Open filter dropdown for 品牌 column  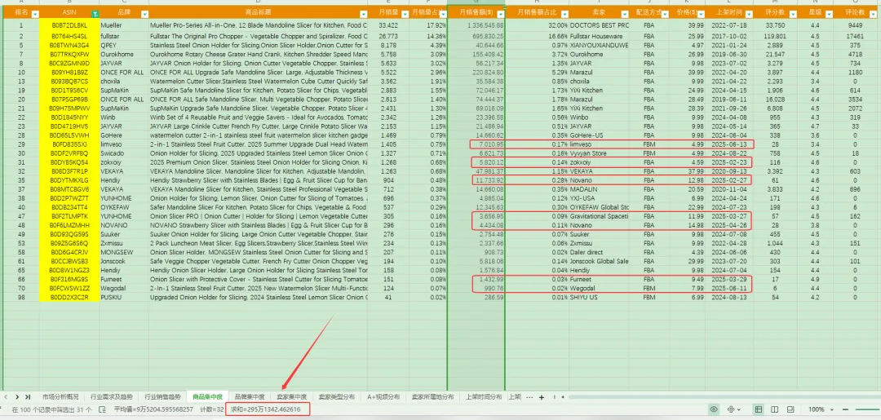pos(144,14)
